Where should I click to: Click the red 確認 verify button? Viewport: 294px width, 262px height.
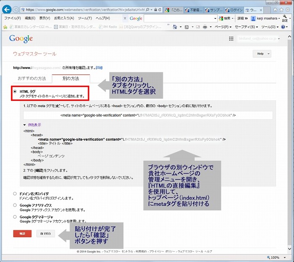click(22, 233)
